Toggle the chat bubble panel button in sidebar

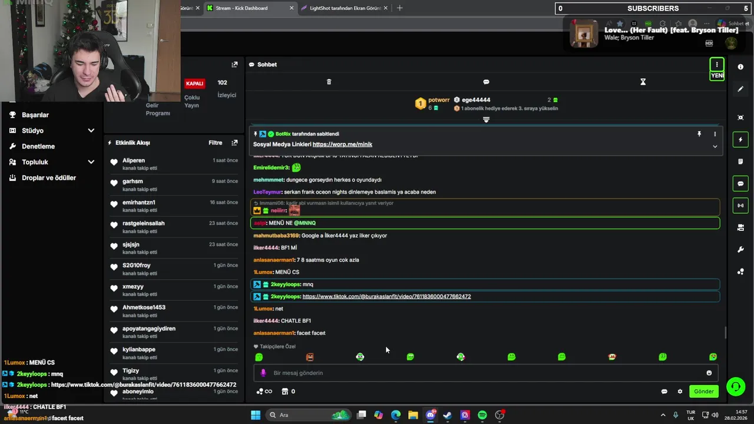(x=740, y=184)
